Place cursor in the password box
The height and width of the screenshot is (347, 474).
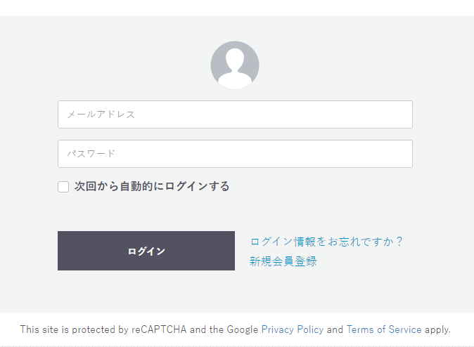tap(235, 154)
